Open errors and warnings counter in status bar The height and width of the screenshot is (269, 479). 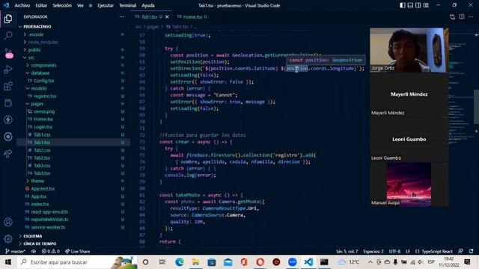click(51, 251)
